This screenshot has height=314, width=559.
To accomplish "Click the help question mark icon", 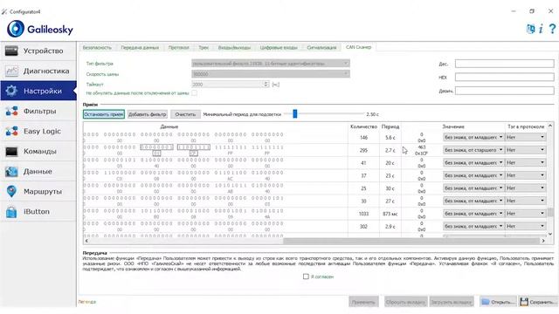I will (x=552, y=29).
